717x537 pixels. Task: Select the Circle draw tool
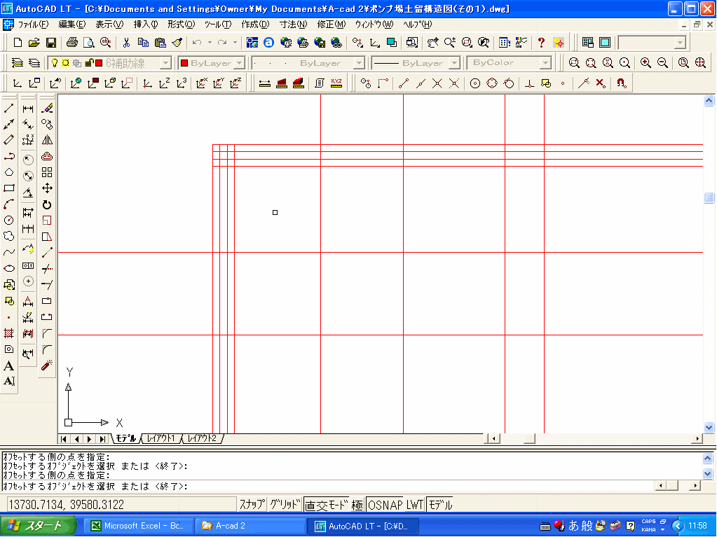click(x=8, y=220)
